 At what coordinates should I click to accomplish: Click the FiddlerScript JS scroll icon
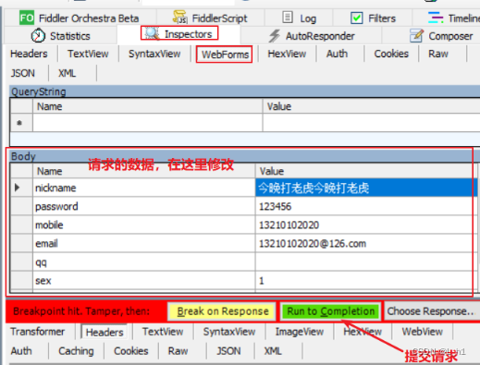point(179,18)
